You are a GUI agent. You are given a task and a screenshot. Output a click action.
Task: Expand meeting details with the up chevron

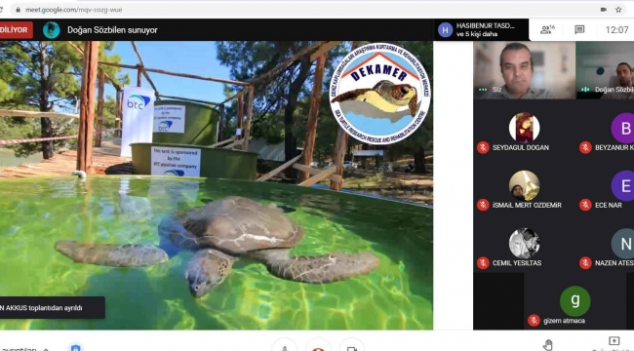coord(46,349)
